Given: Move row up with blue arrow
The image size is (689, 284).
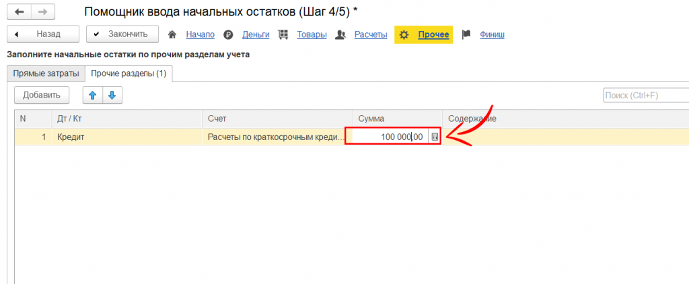Looking at the screenshot, I should point(93,95).
